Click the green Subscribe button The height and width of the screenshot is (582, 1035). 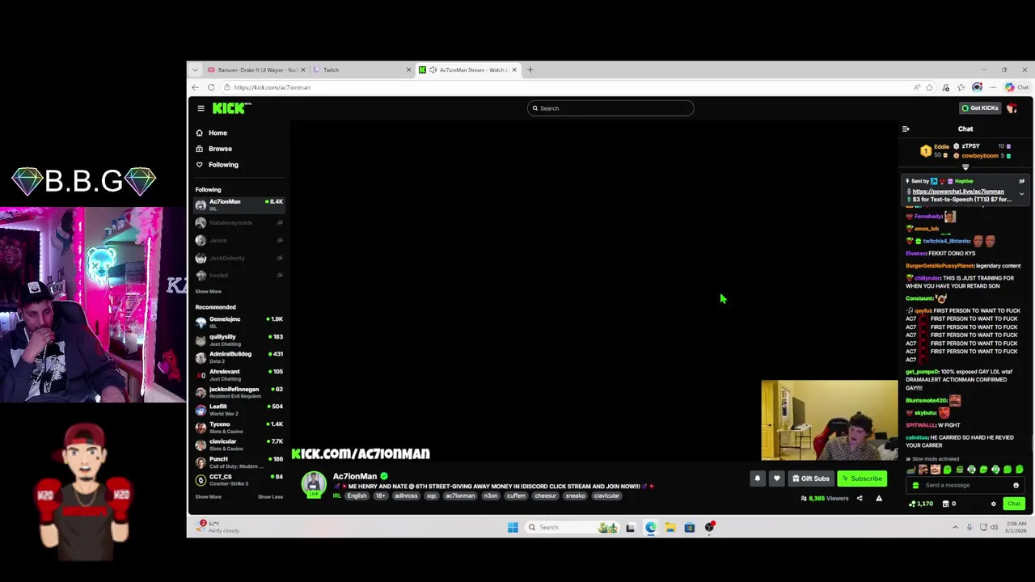click(x=862, y=479)
